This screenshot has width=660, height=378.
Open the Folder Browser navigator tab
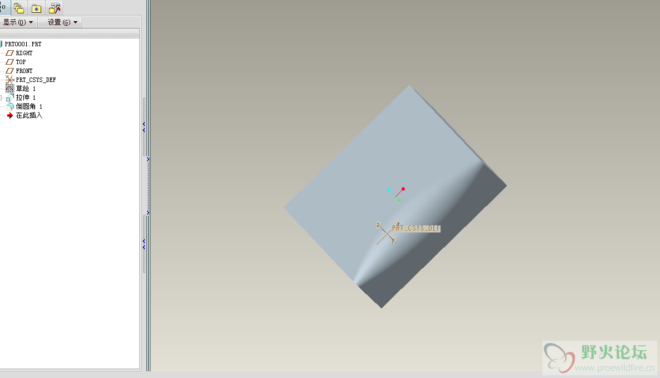tap(18, 8)
